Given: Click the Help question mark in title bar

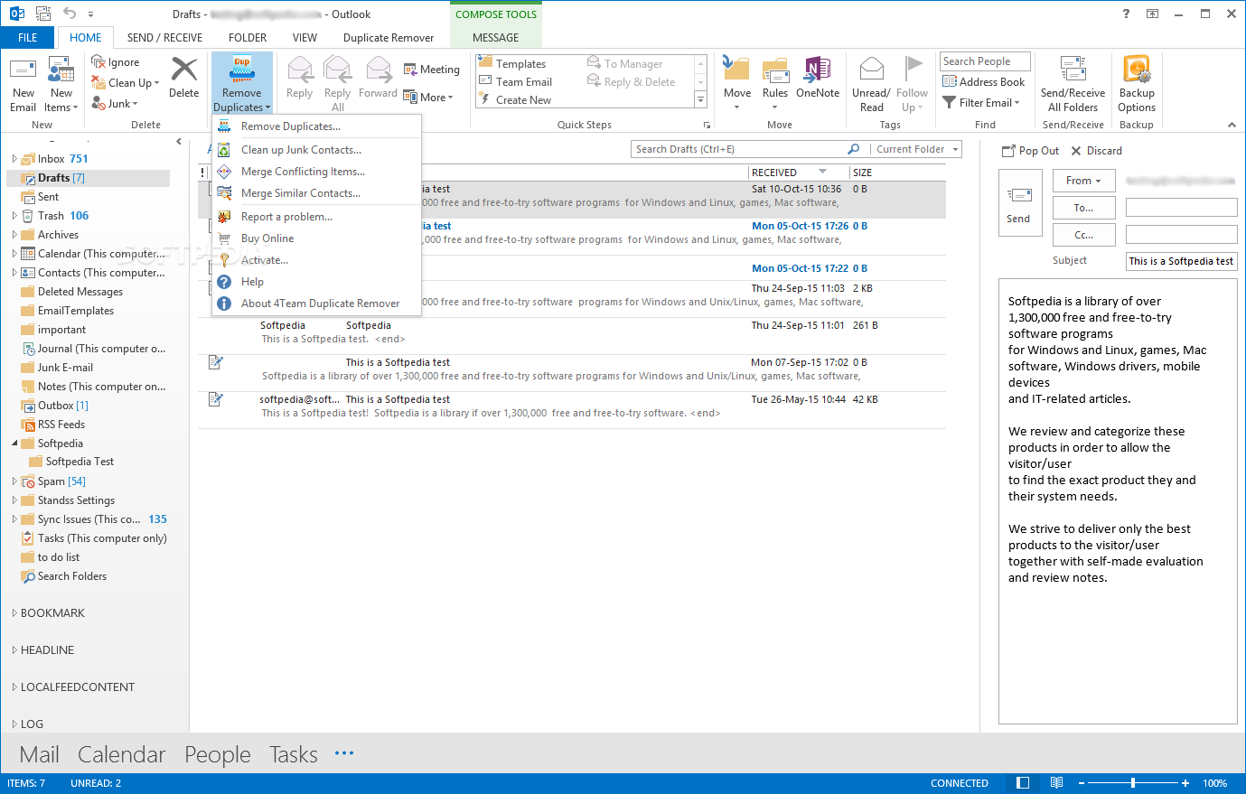Looking at the screenshot, I should 1126,14.
